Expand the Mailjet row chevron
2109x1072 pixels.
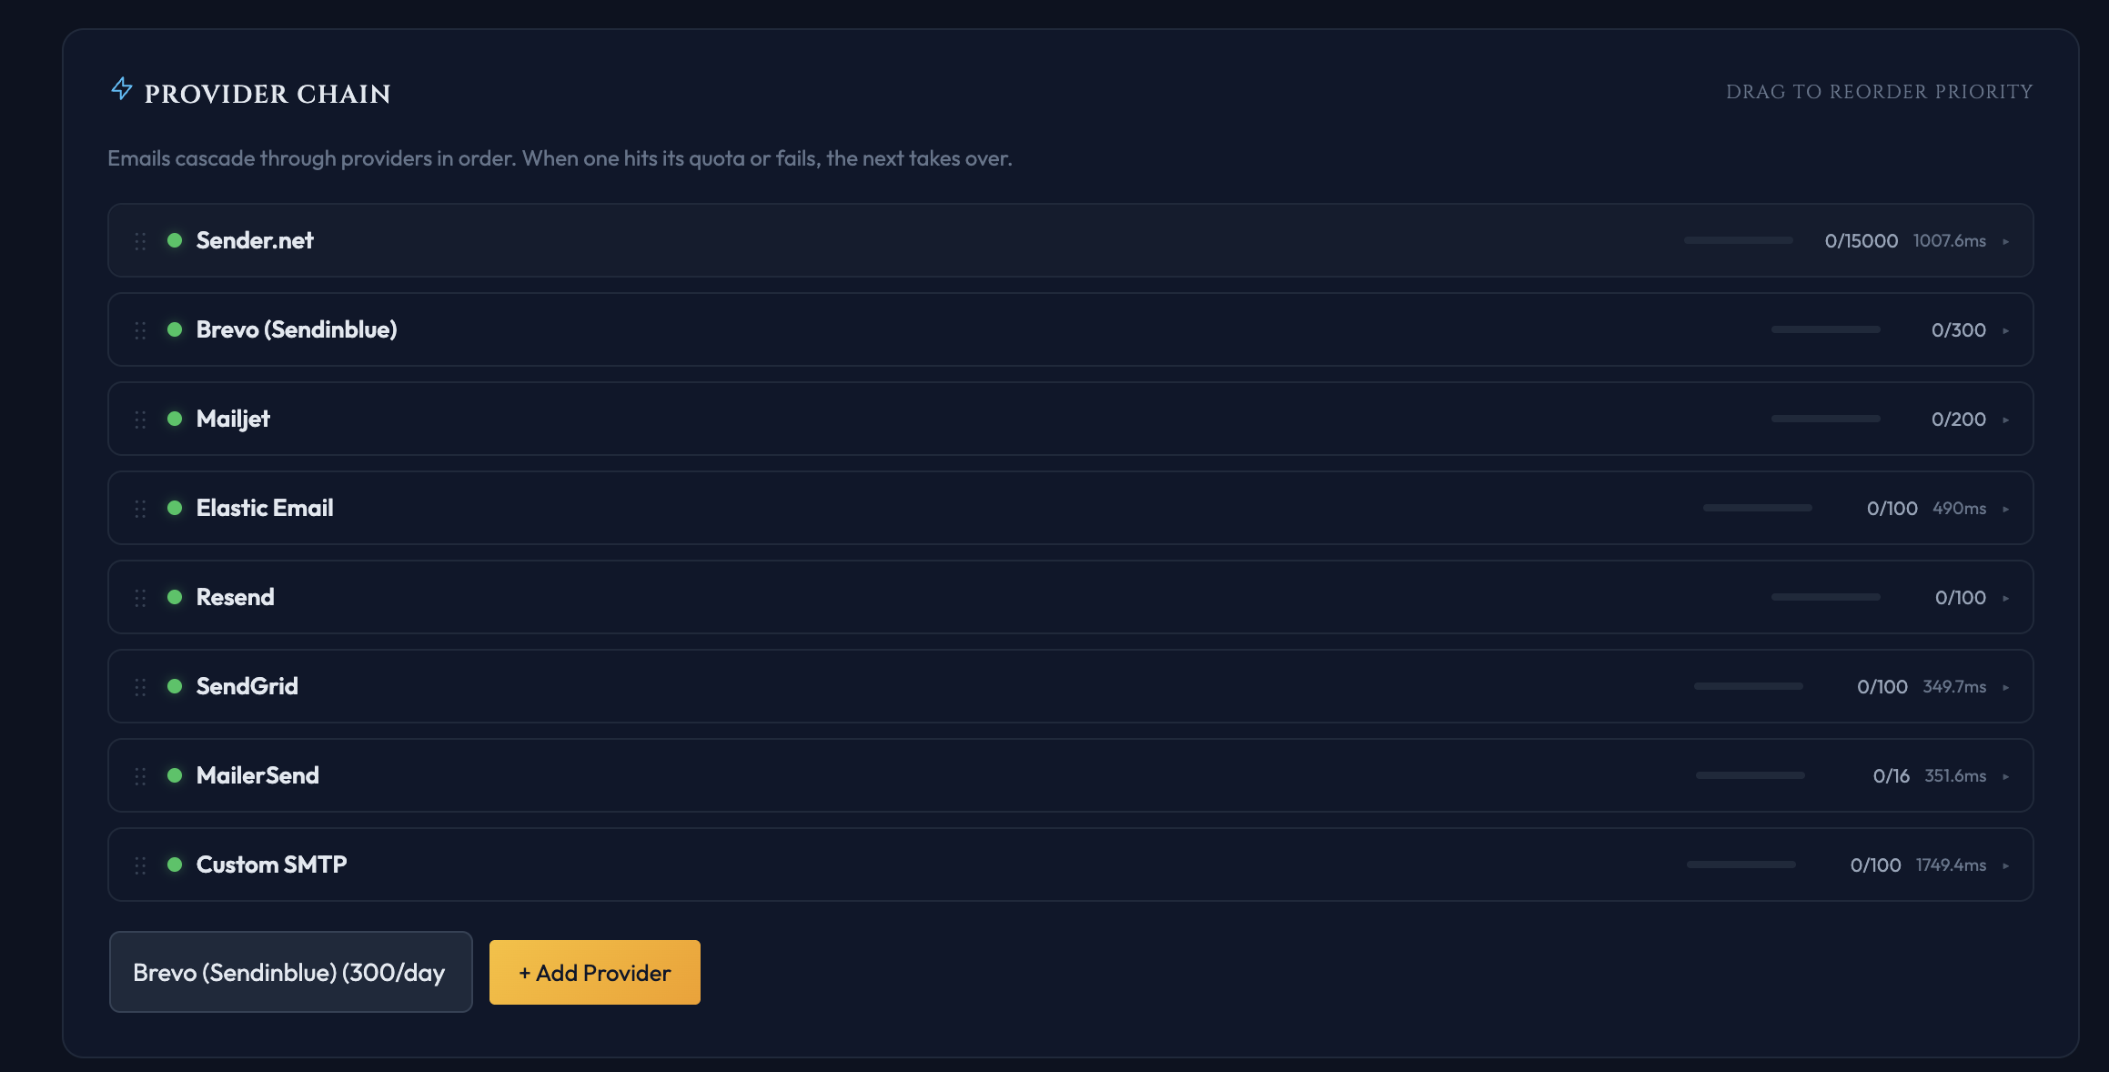pos(2005,420)
